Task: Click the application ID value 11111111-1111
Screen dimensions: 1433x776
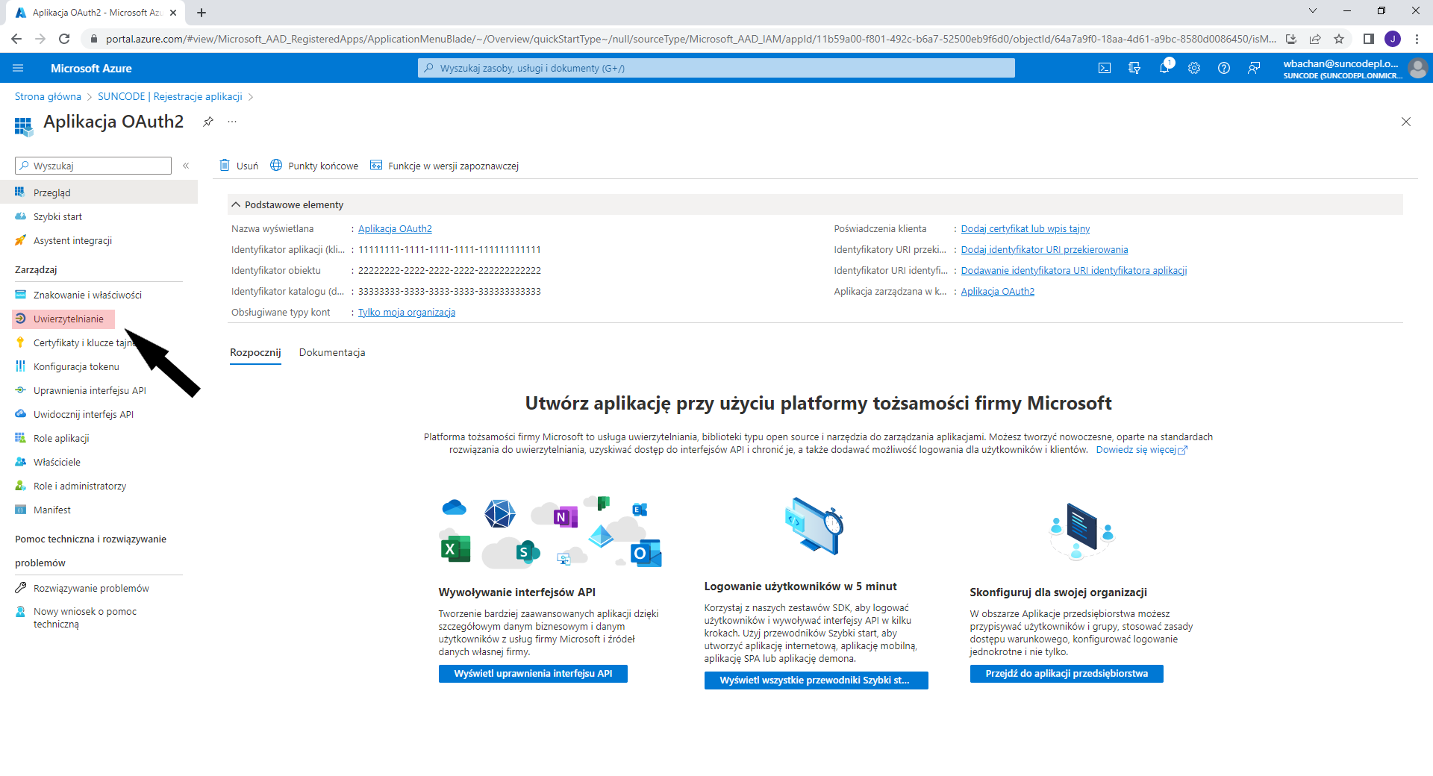Action: click(x=449, y=249)
